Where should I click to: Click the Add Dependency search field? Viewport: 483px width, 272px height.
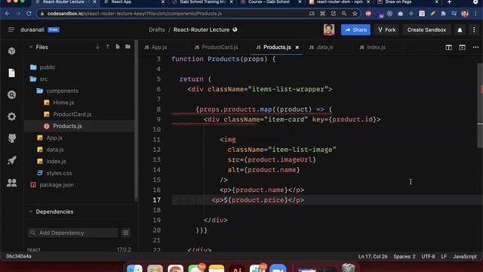73,233
